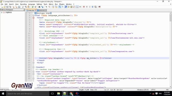Toggle the indent guide toolbar button
Image resolution: width=172 pixels, height=96 pixels.
pos(66,7)
